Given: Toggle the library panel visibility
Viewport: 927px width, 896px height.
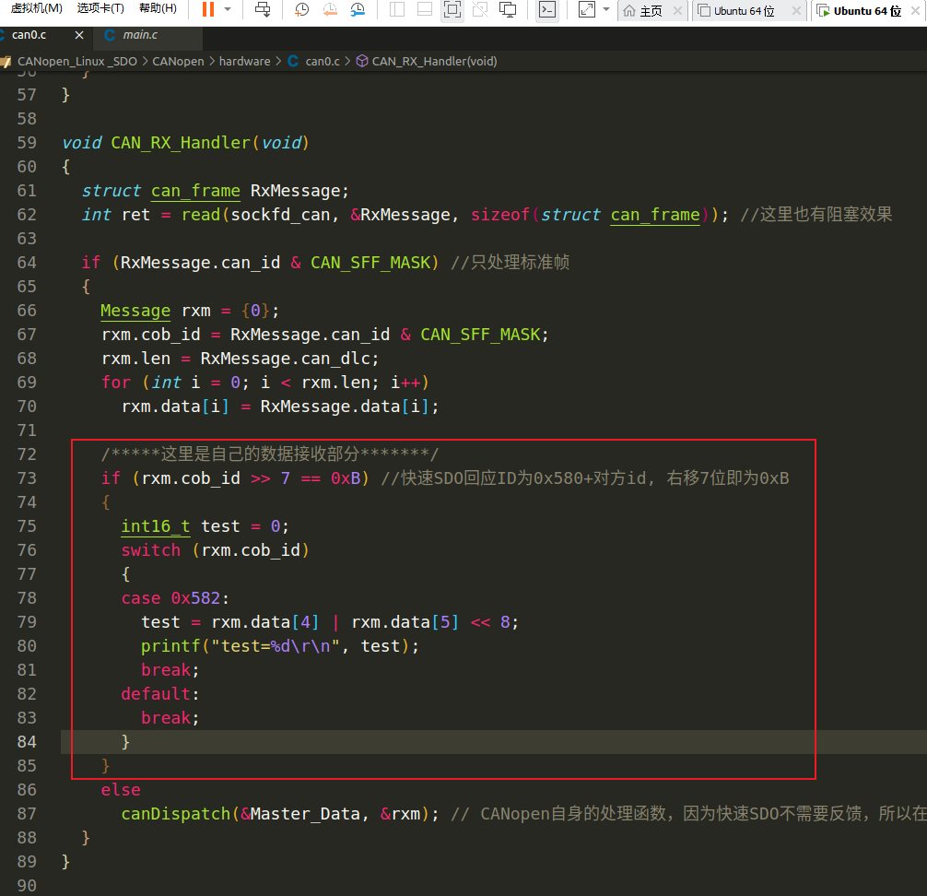Looking at the screenshot, I should pyautogui.click(x=396, y=10).
